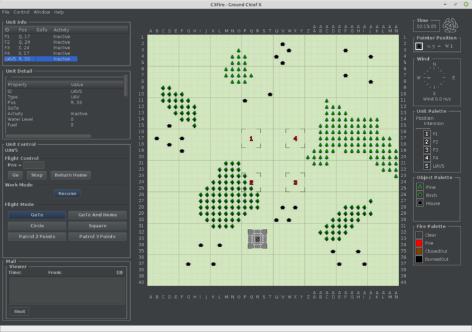Image resolution: width=472 pixels, height=332 pixels.
Task: Pick the House icon in Object Palette
Action: tap(420, 202)
